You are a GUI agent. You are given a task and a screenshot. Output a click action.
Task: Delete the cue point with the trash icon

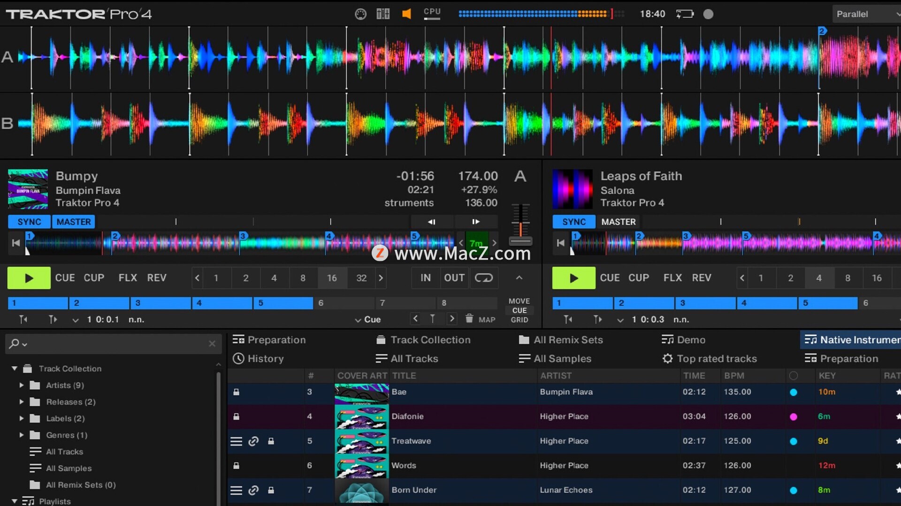[x=469, y=319]
